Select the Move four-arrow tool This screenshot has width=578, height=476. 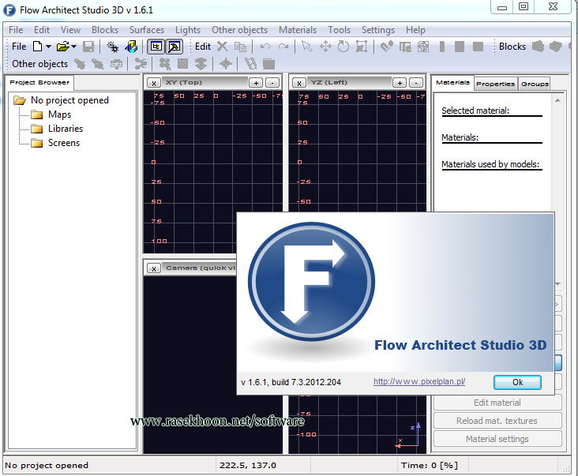[x=325, y=47]
